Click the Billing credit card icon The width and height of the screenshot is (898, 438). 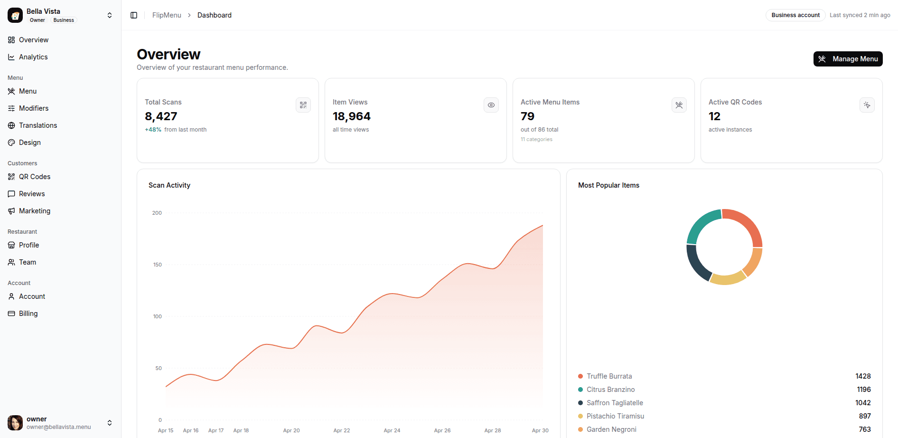pyautogui.click(x=11, y=314)
